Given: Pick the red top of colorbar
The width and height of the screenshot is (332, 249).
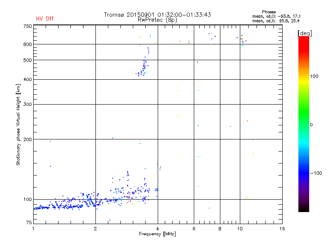Looking at the screenshot, I should (304, 40).
